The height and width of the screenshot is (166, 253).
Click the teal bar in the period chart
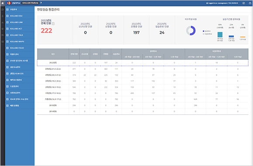[x=220, y=35]
